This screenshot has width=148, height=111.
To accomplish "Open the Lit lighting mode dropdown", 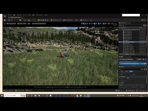I will 22,23.
